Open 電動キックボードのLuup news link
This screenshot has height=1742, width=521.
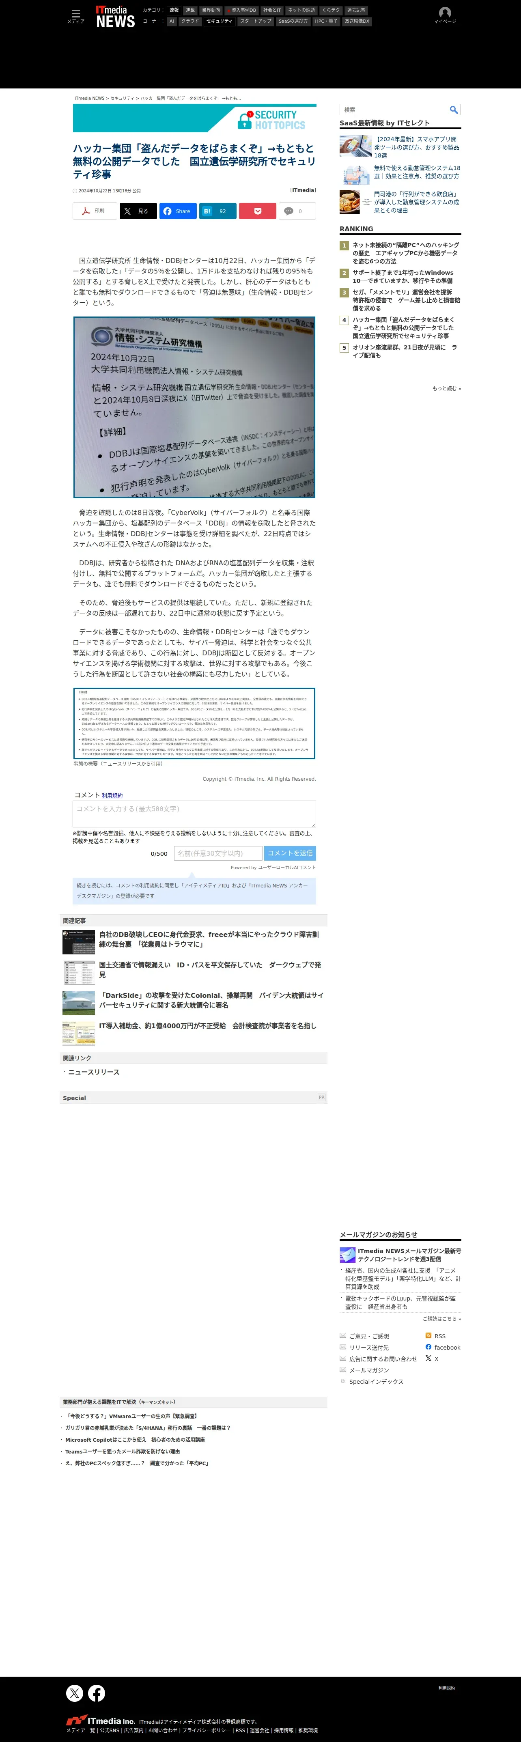pyautogui.click(x=400, y=1303)
